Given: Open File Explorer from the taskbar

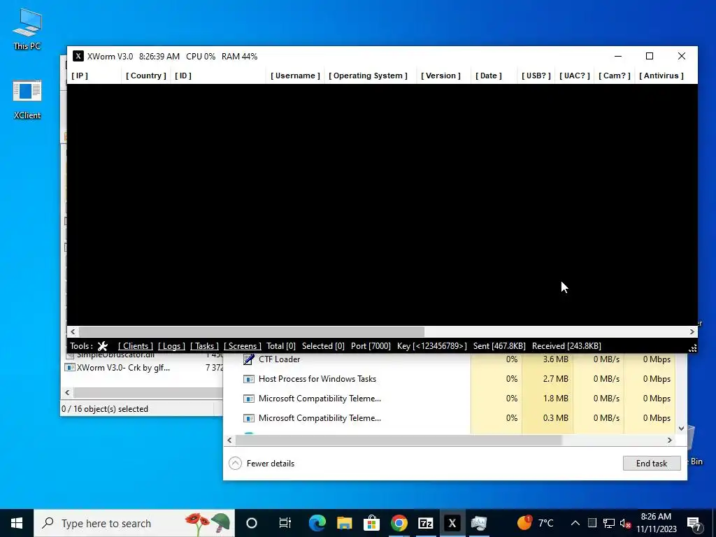Looking at the screenshot, I should [344, 523].
